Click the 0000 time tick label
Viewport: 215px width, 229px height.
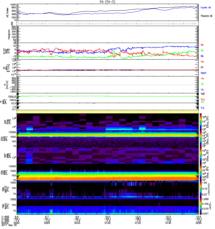click(x=16, y=223)
